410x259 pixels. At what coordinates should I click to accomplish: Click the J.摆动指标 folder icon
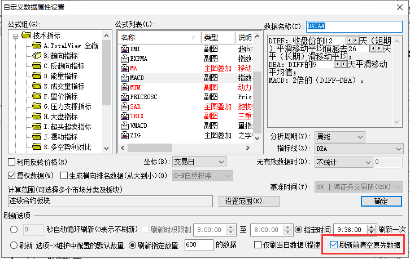click(x=37, y=137)
